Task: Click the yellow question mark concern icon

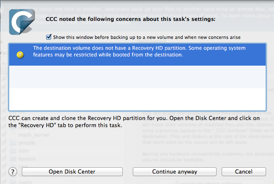Action: (x=20, y=55)
